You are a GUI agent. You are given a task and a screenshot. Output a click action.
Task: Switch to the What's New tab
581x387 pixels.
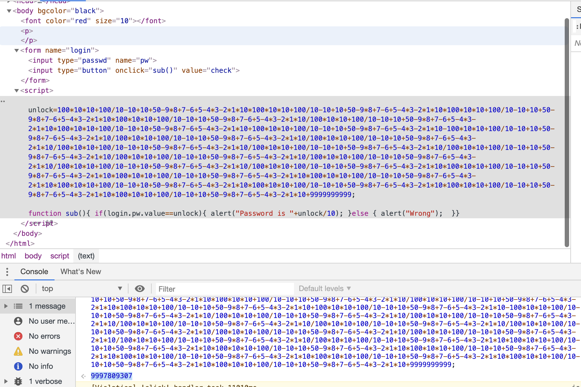click(x=81, y=272)
